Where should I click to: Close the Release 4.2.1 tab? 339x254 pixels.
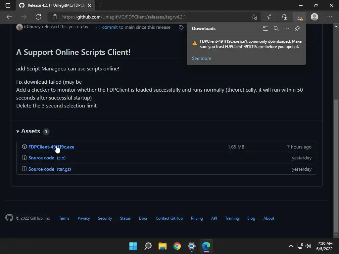coord(89,5)
